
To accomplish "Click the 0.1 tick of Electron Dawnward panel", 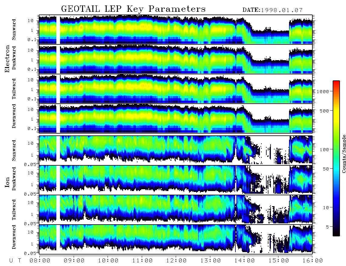I will pos(32,129).
